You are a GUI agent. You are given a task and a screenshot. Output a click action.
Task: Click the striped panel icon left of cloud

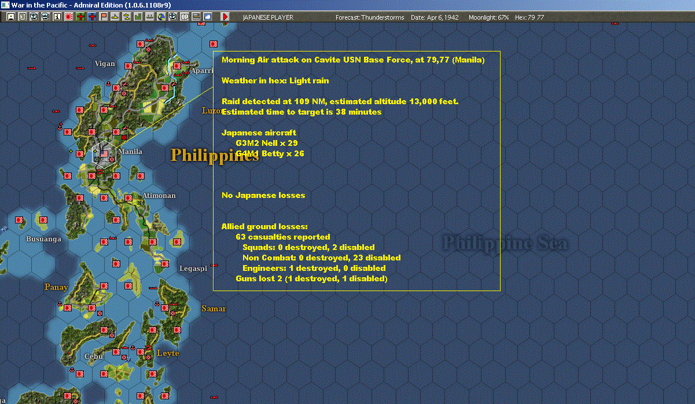tap(196, 17)
